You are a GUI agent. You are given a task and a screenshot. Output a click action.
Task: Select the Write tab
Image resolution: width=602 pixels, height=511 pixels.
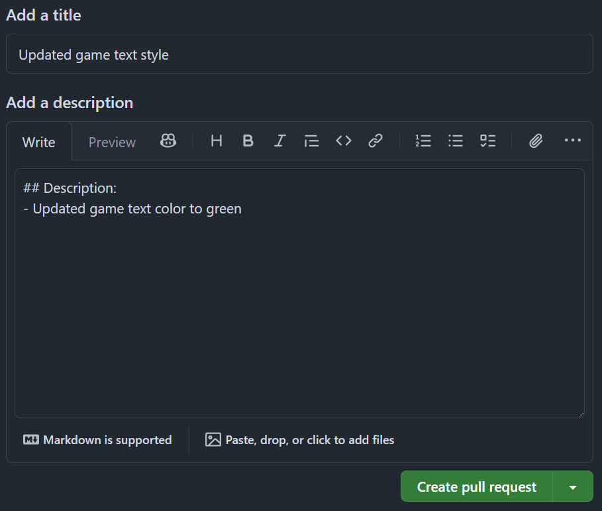tap(39, 142)
